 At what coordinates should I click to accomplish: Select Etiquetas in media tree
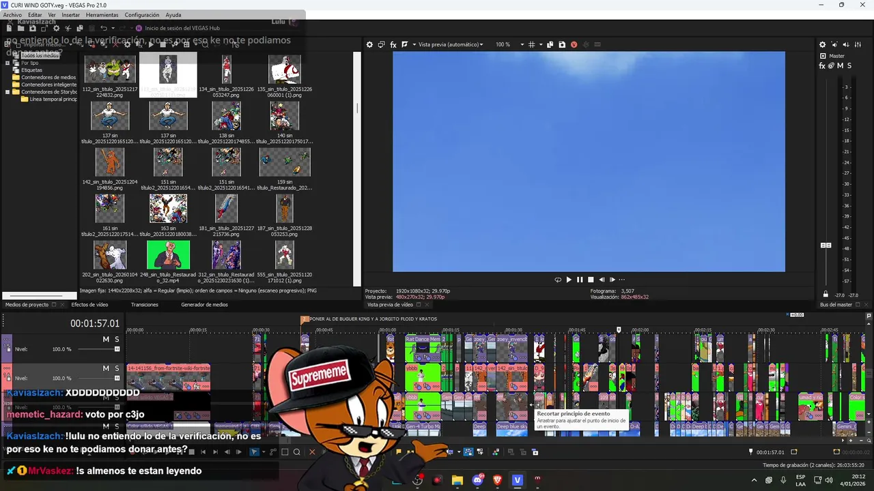pyautogui.click(x=31, y=70)
